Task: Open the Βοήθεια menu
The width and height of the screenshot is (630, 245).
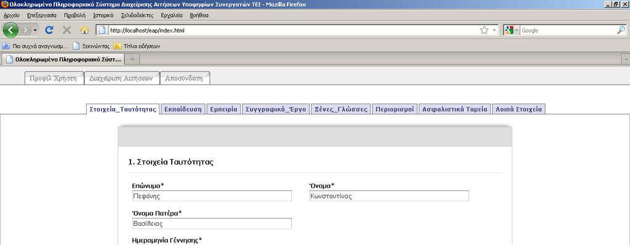Action: [x=200, y=15]
